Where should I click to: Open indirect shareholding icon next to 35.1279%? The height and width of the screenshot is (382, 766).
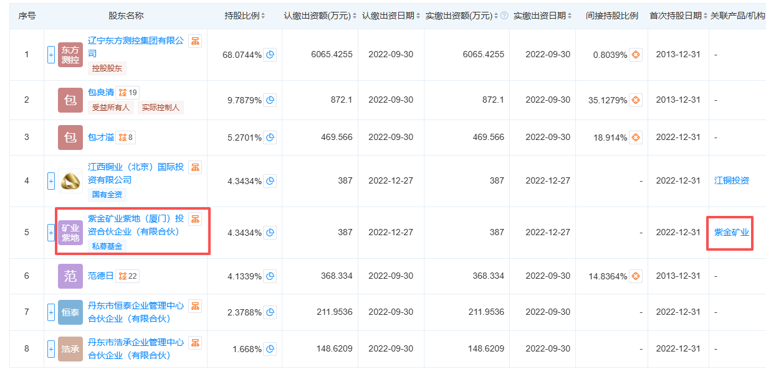(x=636, y=100)
